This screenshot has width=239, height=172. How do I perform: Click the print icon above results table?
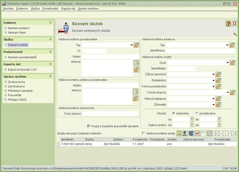[179, 133]
